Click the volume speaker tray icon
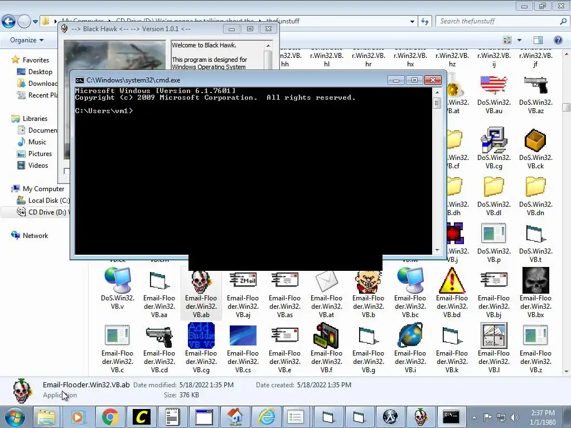The height and width of the screenshot is (428, 571). [515, 417]
